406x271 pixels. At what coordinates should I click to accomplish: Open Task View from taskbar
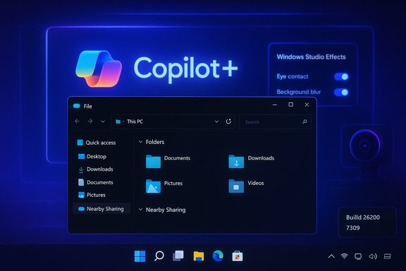coord(178,256)
